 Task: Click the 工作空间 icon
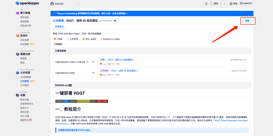coord(68,39)
